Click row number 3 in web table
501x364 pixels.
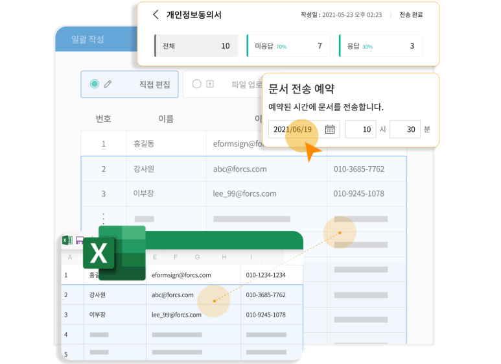pyautogui.click(x=104, y=193)
